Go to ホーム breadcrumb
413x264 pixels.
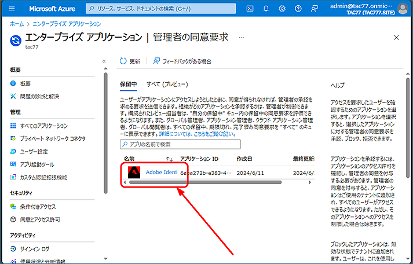[x=17, y=24]
